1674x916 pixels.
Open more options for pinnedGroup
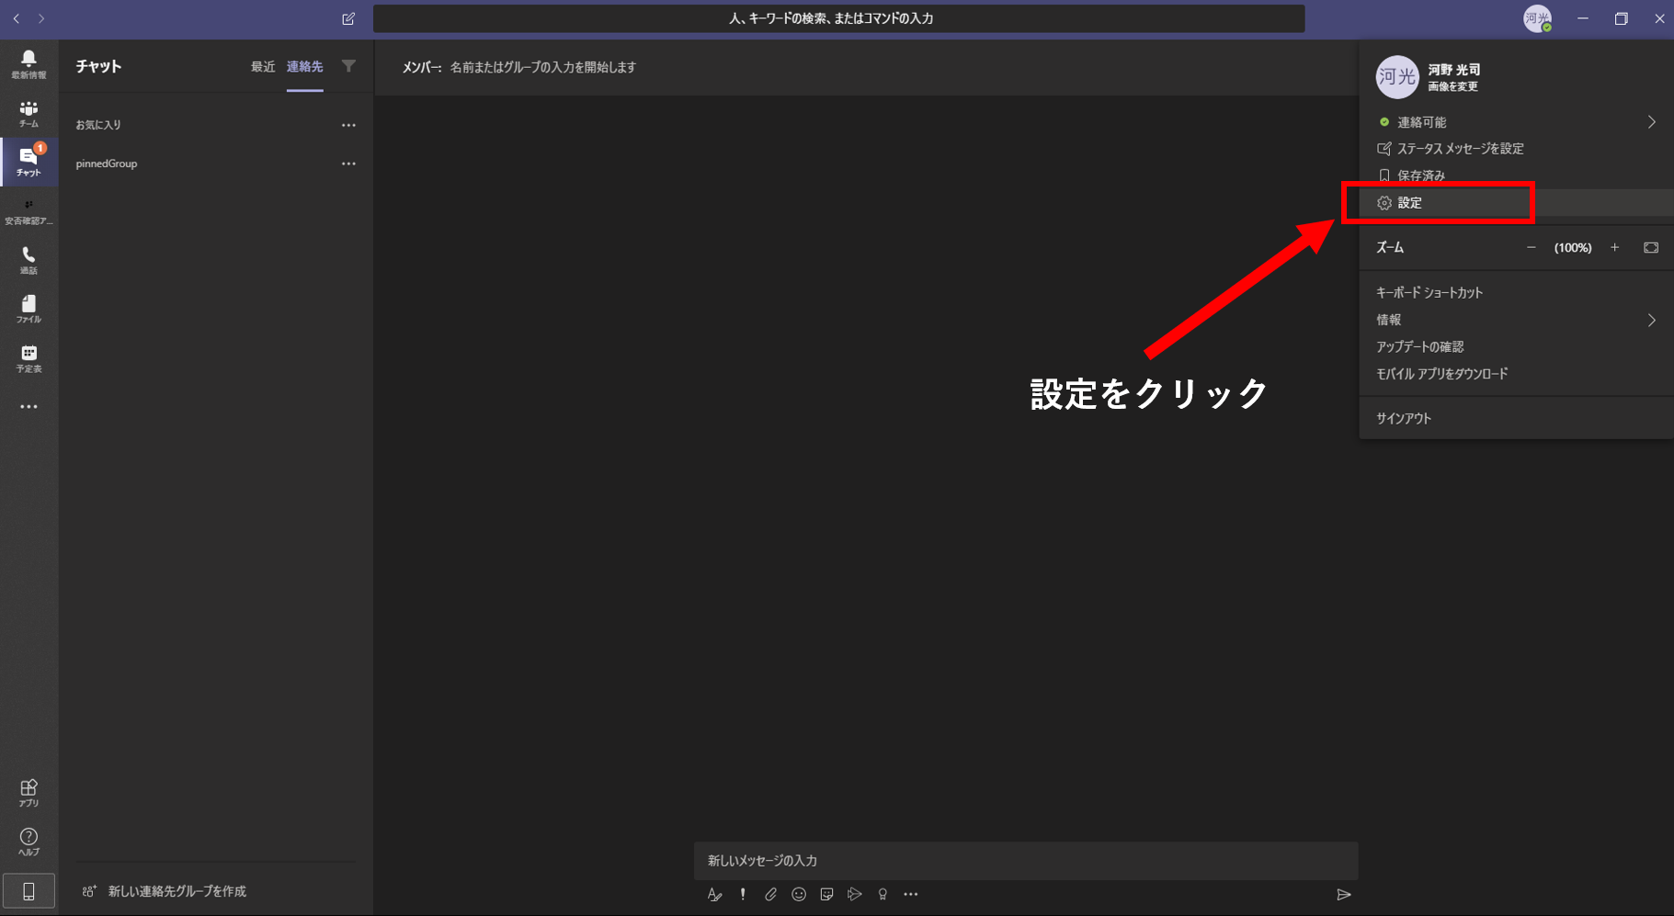pos(348,164)
